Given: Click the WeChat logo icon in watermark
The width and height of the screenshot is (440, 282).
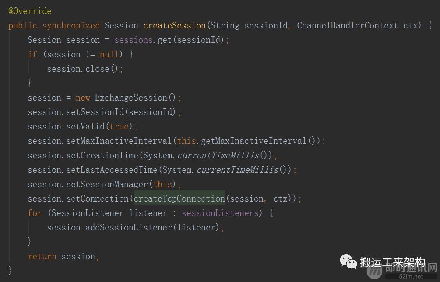Looking at the screenshot, I should (x=348, y=261).
